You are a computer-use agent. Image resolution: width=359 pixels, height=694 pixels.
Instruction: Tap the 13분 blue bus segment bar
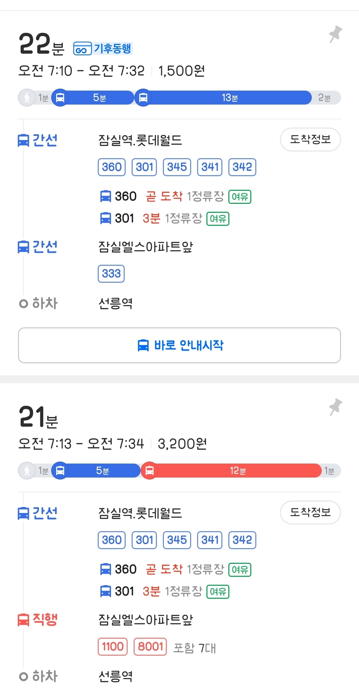[x=229, y=98]
